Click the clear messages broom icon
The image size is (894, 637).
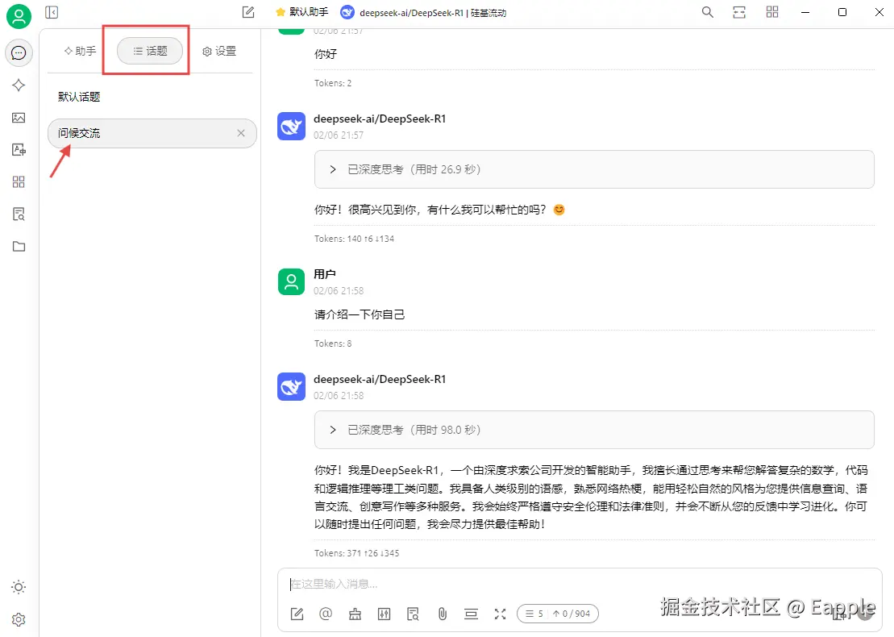[x=356, y=614]
